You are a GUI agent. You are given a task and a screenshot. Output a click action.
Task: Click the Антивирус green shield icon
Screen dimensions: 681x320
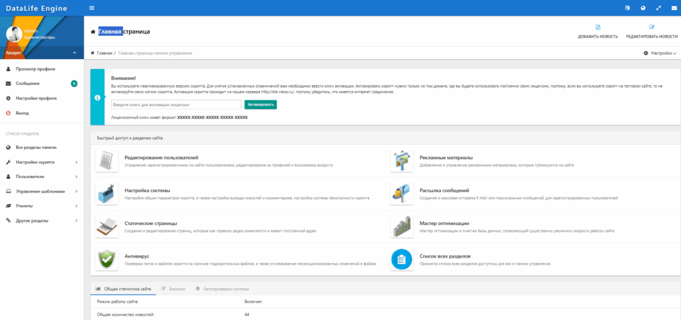point(107,259)
